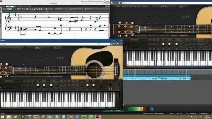Select the arrow tool in notation toolbar
This screenshot has width=212, height=119.
pyautogui.click(x=18, y=9)
